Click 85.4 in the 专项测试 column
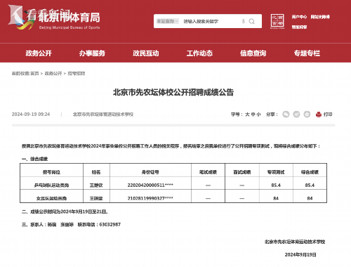 [x=276, y=185]
